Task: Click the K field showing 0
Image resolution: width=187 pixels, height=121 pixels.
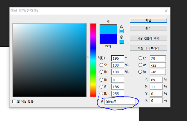Action: click(156, 101)
